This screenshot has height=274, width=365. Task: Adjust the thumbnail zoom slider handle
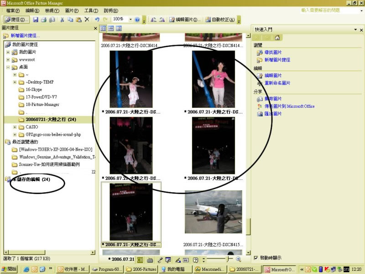[x=229, y=258]
